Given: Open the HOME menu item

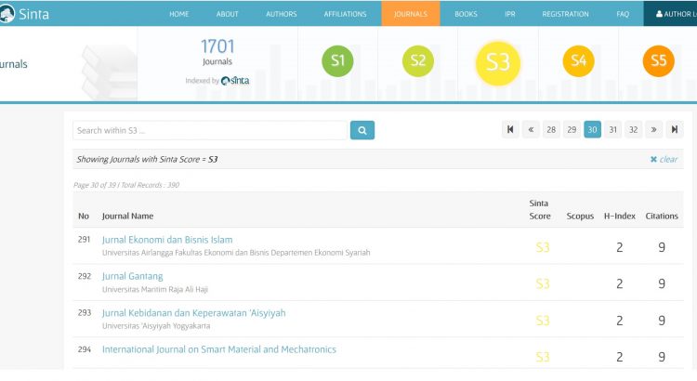Looking at the screenshot, I should 179,14.
